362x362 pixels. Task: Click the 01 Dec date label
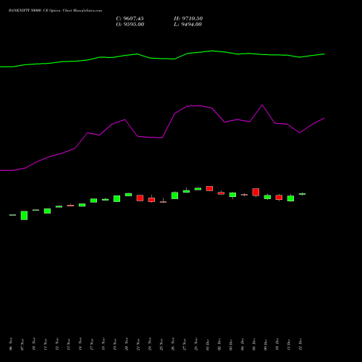tap(208, 344)
